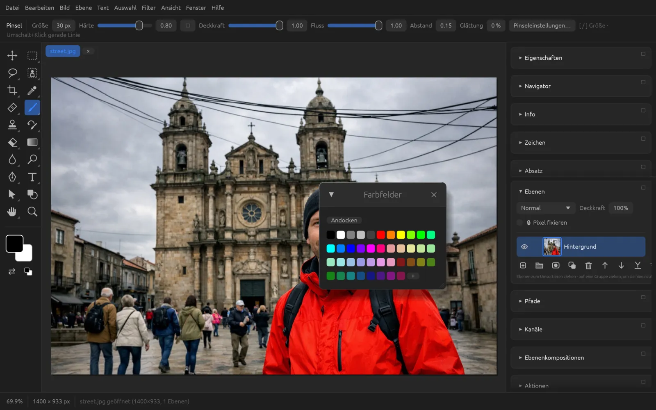Expand the Eigenschaften panel
Viewport: 656px width, 410px height.
[x=520, y=58]
